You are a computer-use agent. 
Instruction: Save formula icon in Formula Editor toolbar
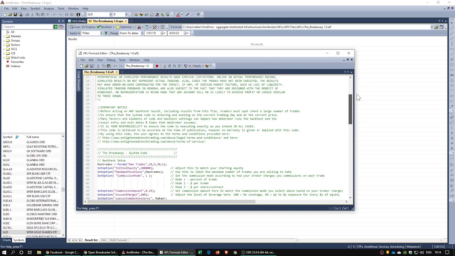click(91, 66)
